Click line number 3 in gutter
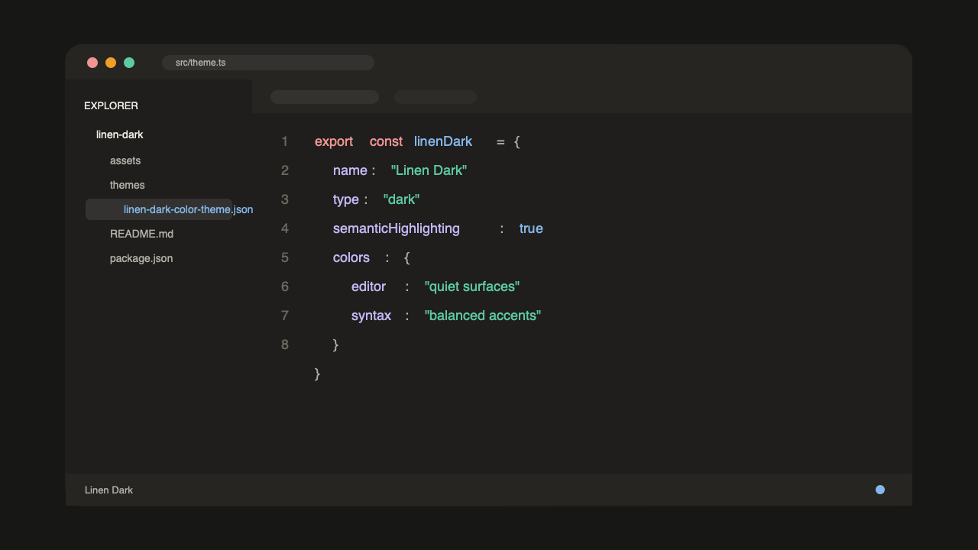Viewport: 978px width, 550px height. pos(285,199)
